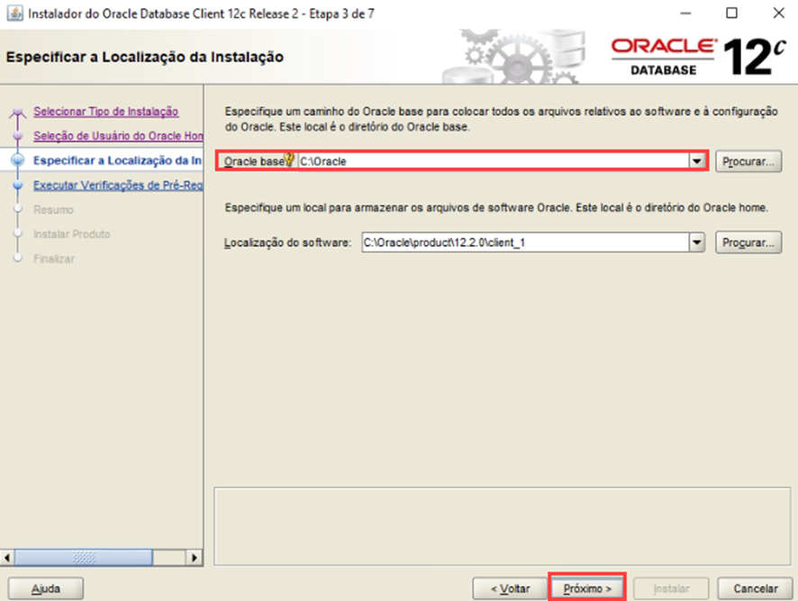Cancel installation with the Cancelar button
The height and width of the screenshot is (601, 798).
tap(756, 588)
